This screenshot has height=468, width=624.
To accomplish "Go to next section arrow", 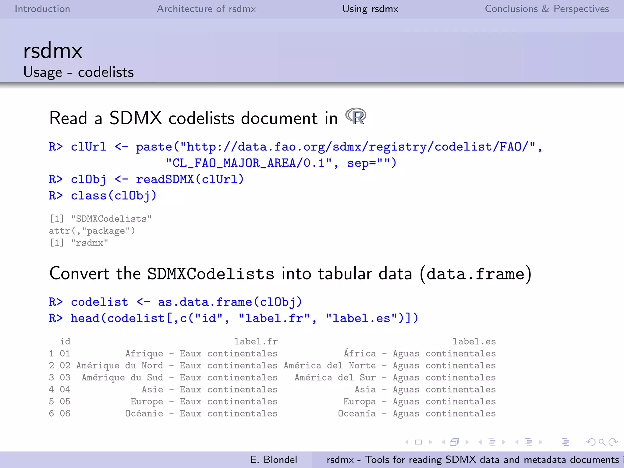I will pyautogui.click(x=541, y=442).
